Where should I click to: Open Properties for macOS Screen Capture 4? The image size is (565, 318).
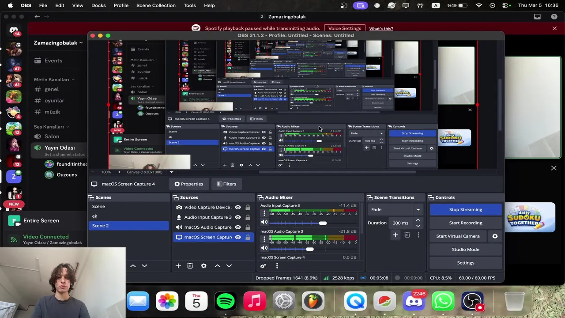click(x=188, y=184)
